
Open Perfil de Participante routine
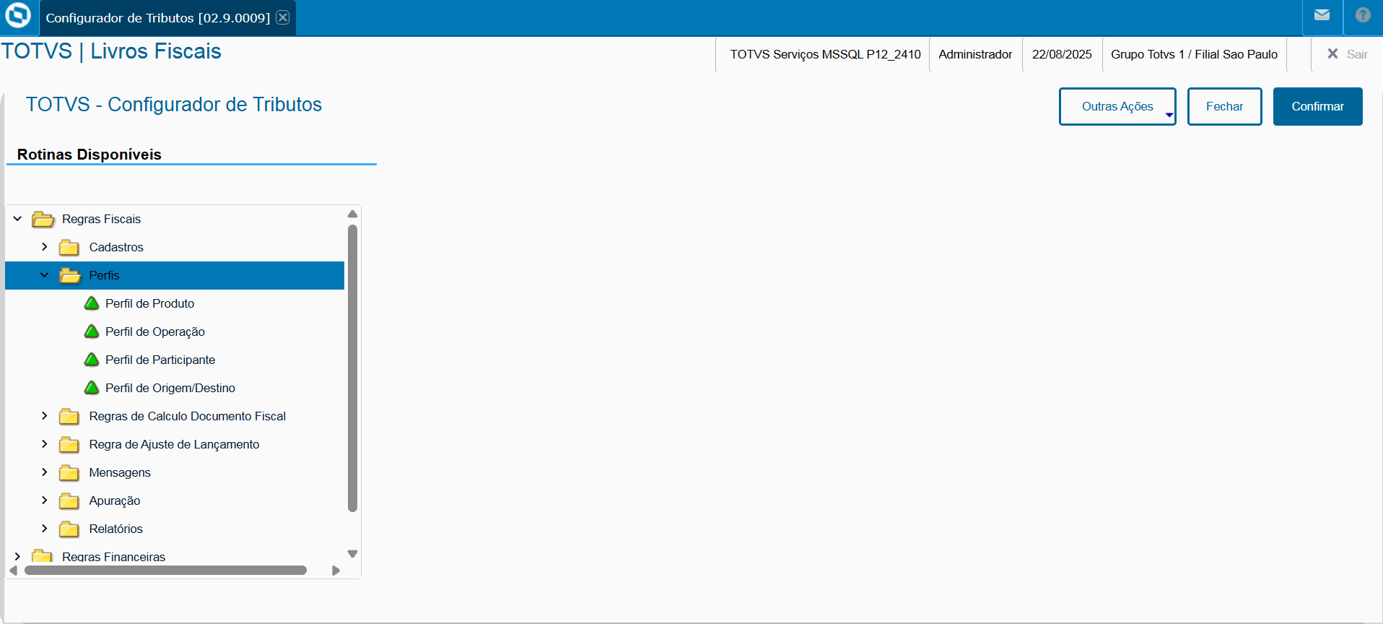[160, 360]
